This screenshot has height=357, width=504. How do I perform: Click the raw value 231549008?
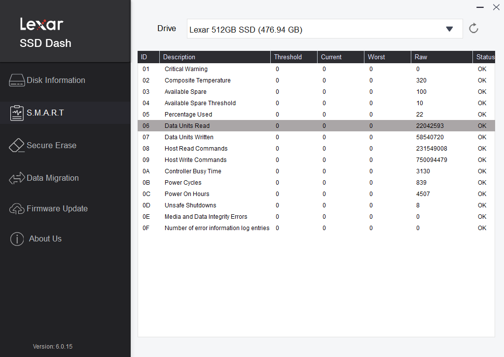(x=432, y=149)
